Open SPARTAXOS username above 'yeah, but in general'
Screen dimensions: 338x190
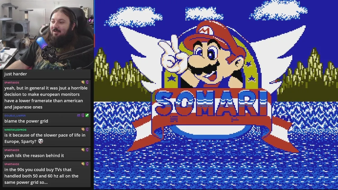point(12,83)
